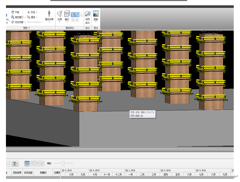Expand the 导航 panel arrow
This screenshot has width=240, height=182.
29,28
